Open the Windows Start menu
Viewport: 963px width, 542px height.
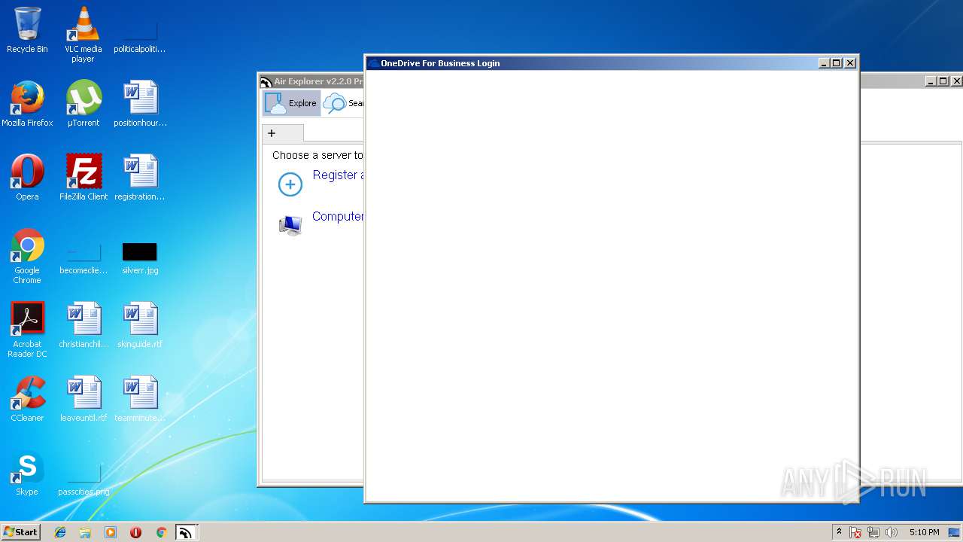20,531
